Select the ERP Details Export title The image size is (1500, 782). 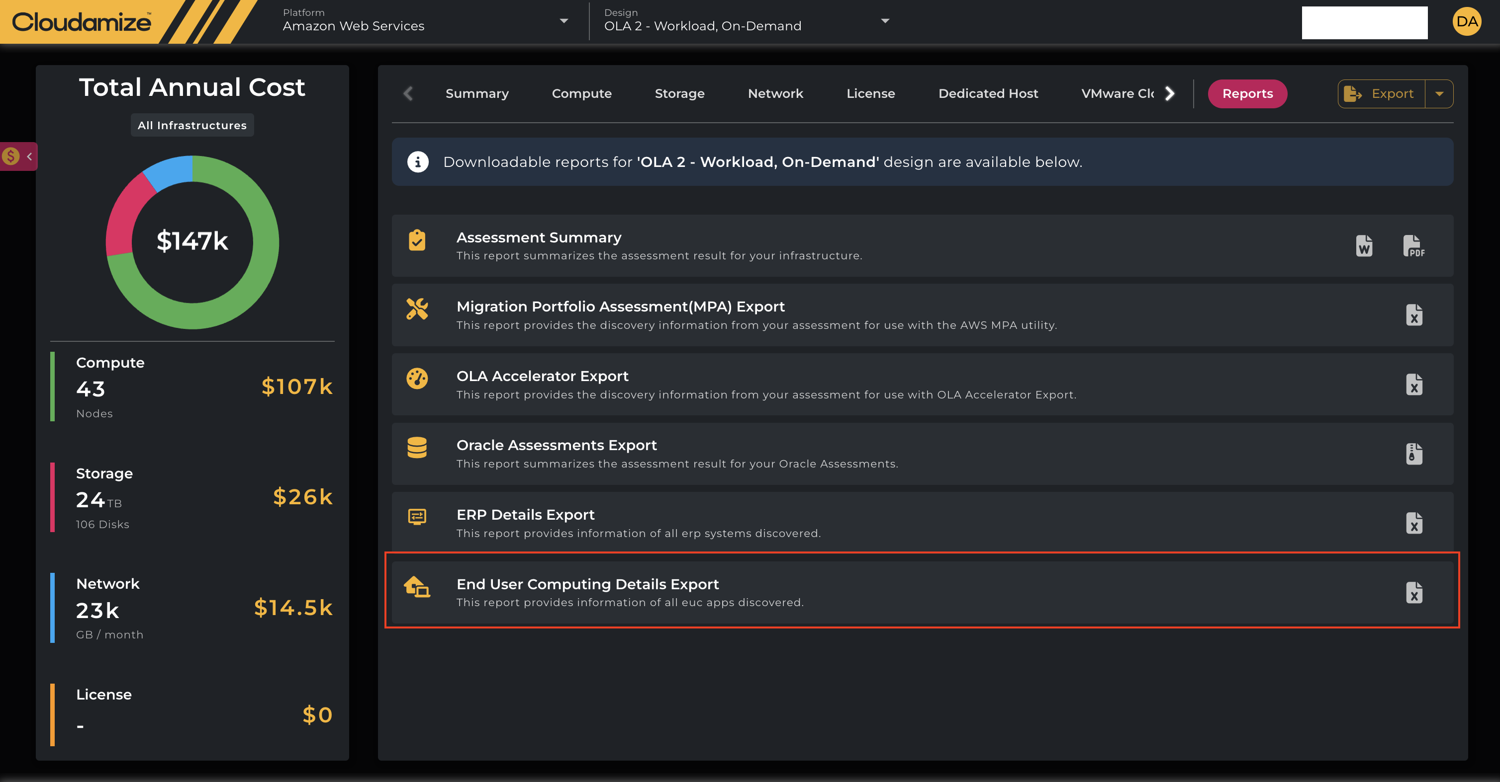[525, 515]
